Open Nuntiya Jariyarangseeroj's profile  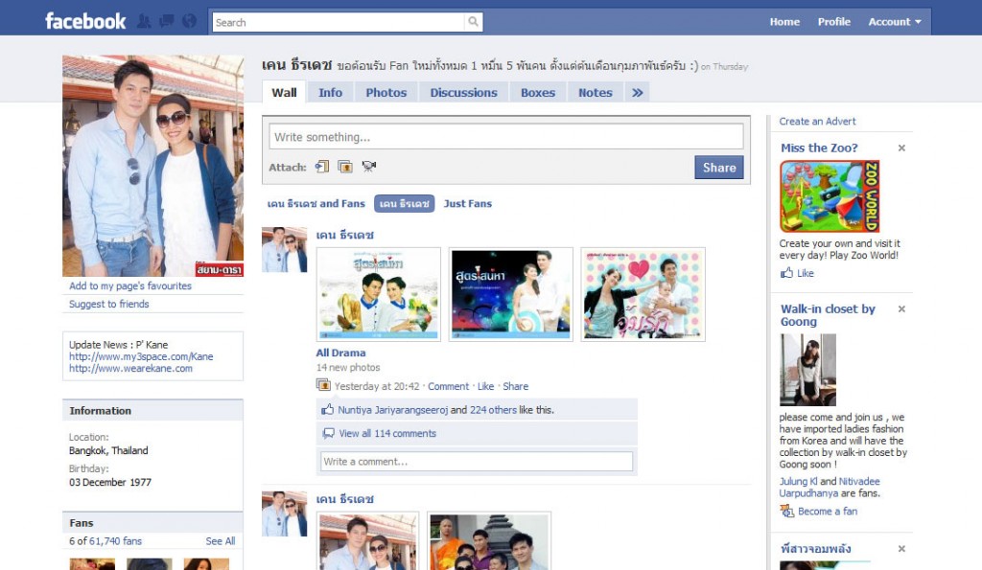click(x=392, y=410)
